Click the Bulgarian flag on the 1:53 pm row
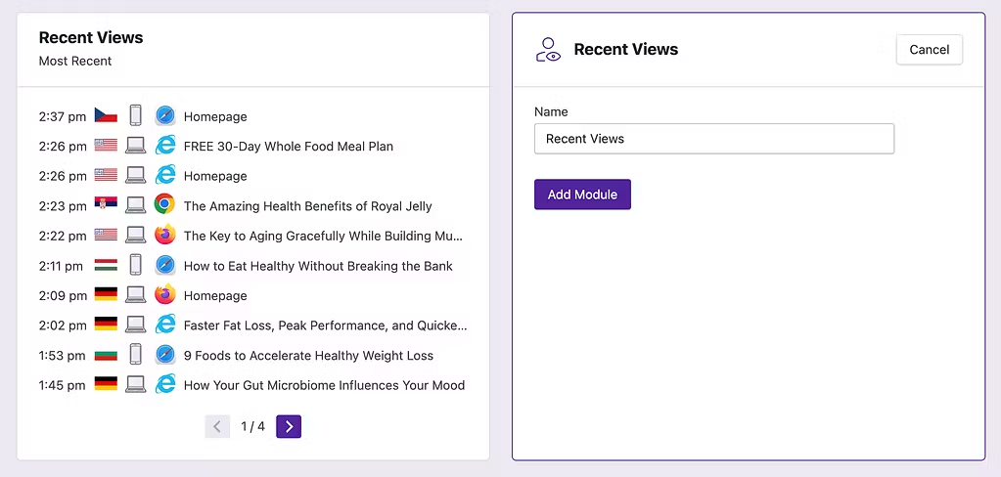Viewport: 1001px width, 477px height. coord(106,354)
